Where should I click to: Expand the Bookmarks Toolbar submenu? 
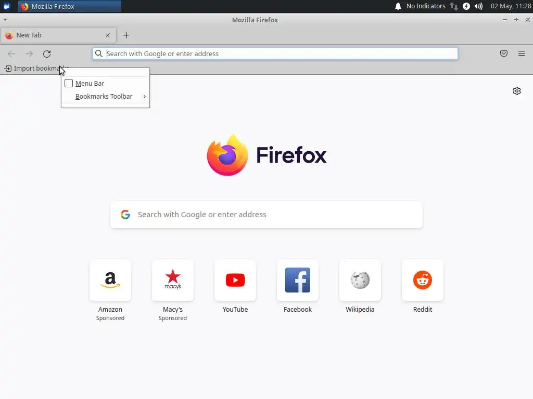[145, 97]
